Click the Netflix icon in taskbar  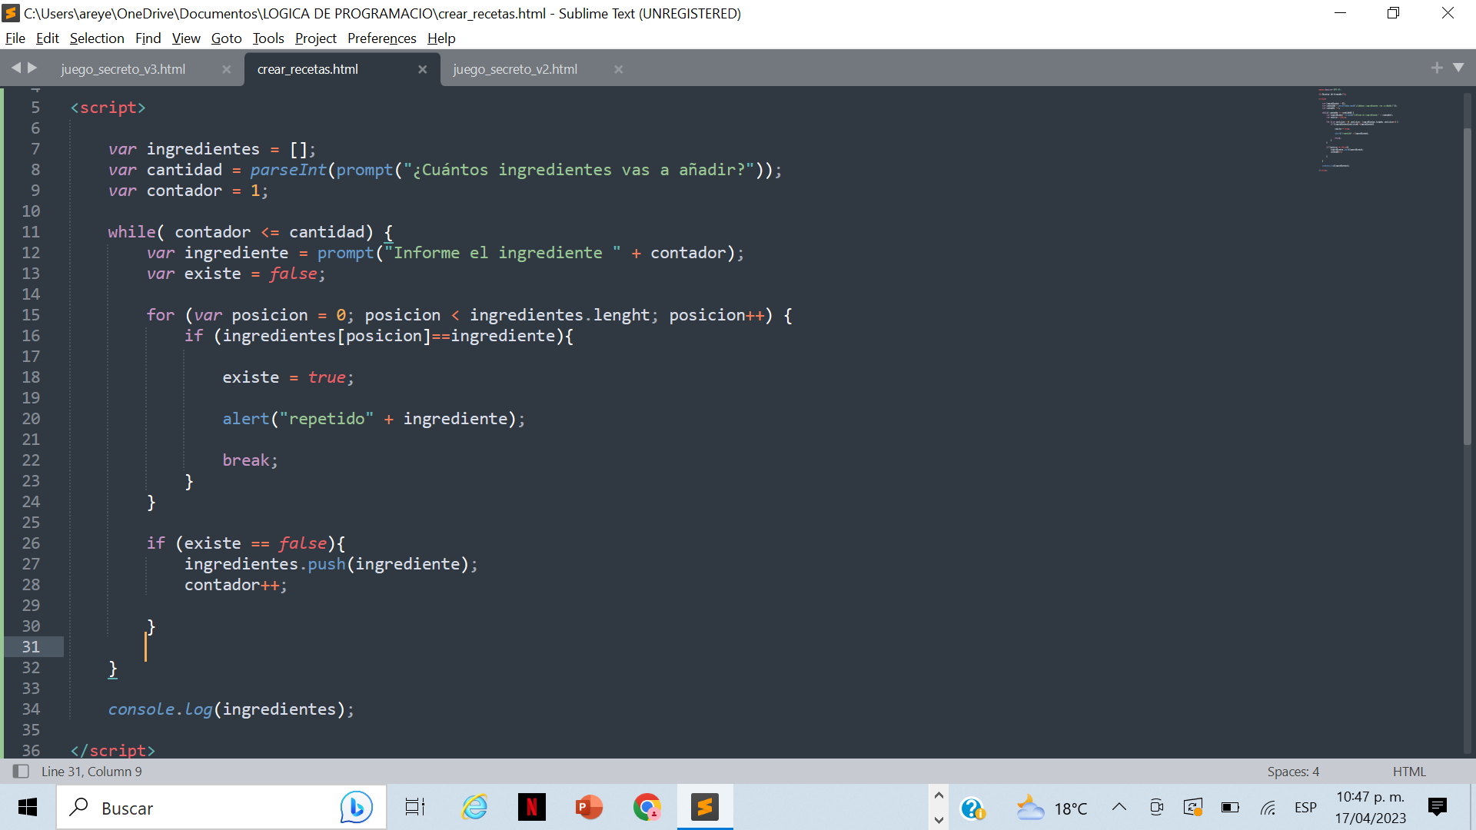point(531,808)
